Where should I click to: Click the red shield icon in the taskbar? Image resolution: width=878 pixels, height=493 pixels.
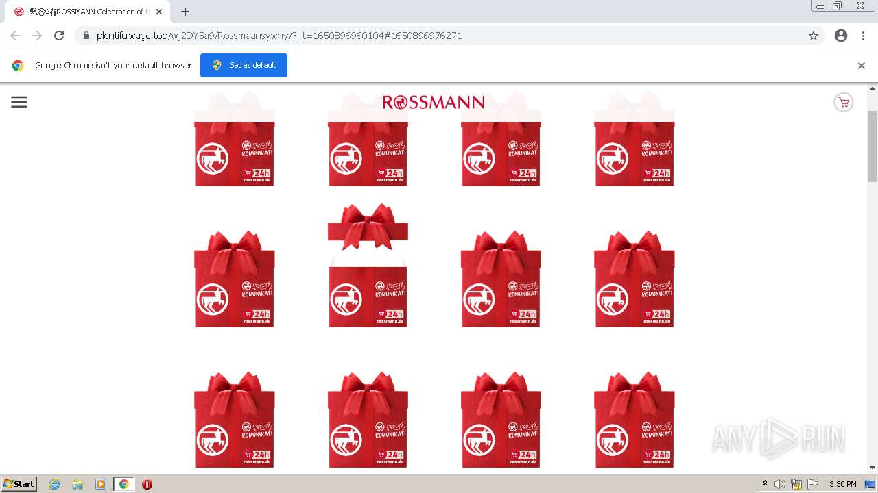pyautogui.click(x=147, y=484)
